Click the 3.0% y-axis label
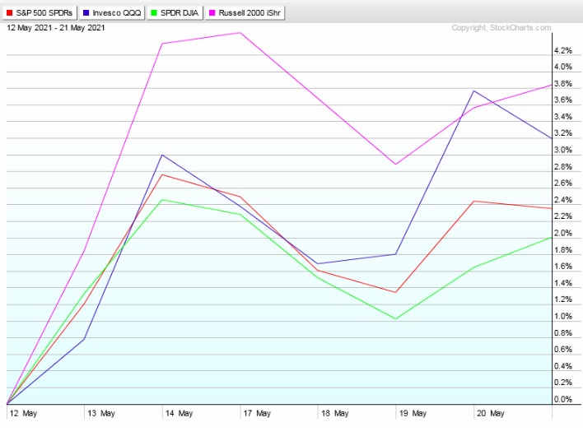This screenshot has width=583, height=441. pyautogui.click(x=563, y=150)
